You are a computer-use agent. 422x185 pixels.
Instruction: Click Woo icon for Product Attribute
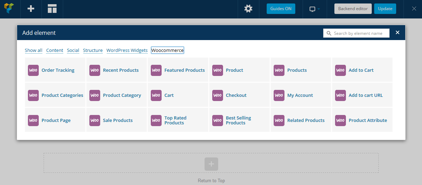tap(341, 120)
